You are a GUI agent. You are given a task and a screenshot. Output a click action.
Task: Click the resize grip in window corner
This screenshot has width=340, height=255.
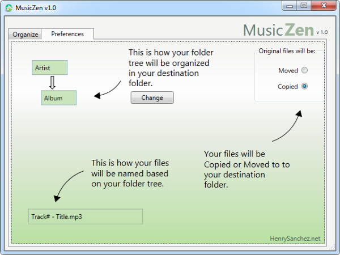click(332, 247)
